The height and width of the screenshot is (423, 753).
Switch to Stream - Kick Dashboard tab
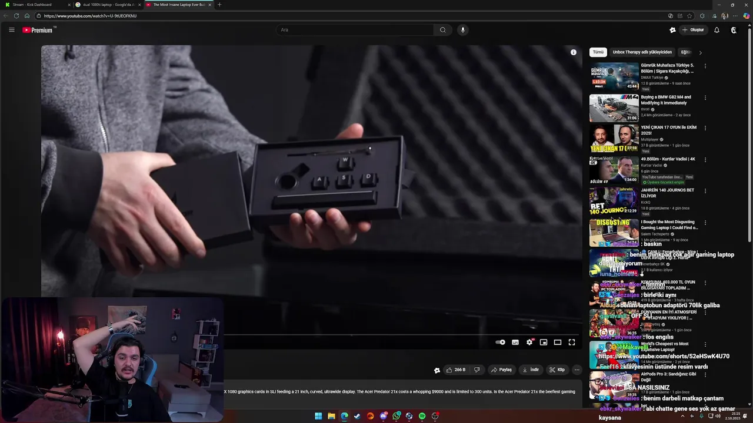(x=36, y=5)
